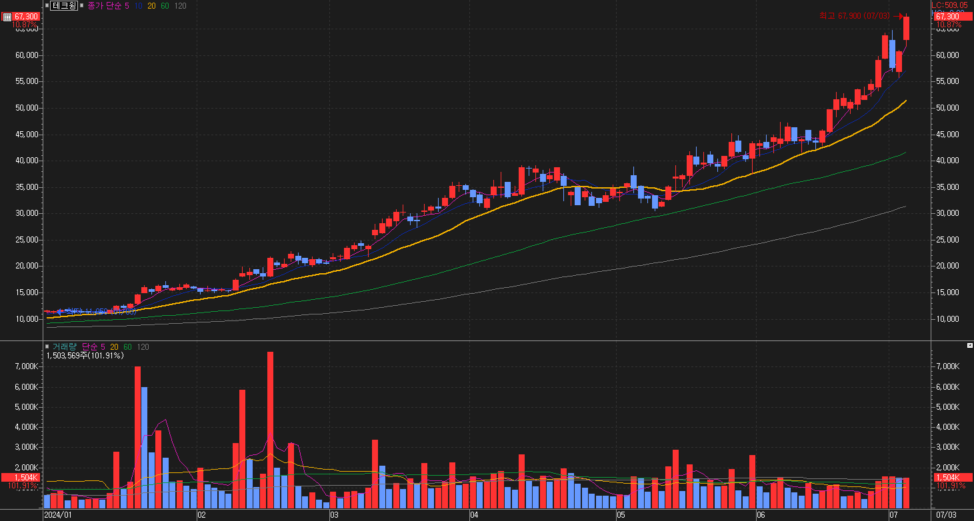
Task: Click the gray 120 price moving average label
Action: [180, 5]
